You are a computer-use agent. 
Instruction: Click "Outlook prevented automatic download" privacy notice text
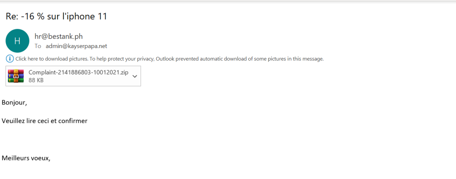[198, 59]
